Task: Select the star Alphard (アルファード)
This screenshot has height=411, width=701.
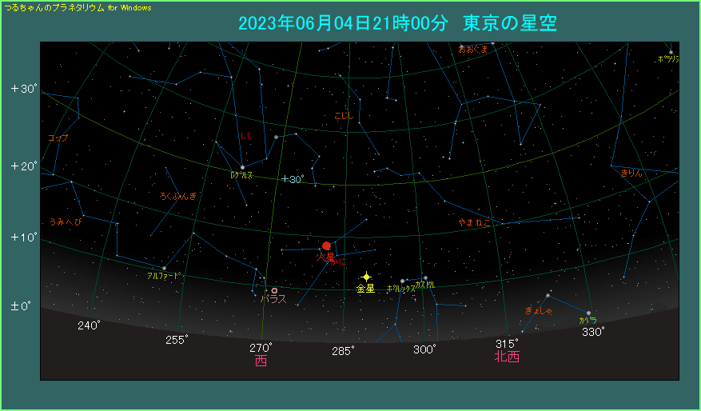Action: [165, 268]
